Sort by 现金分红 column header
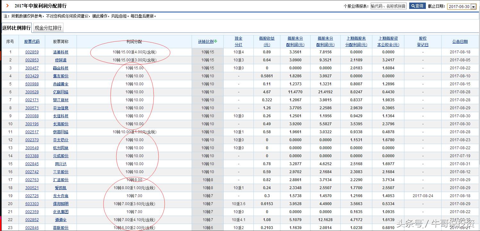This screenshot has width=480, height=231. [x=238, y=42]
